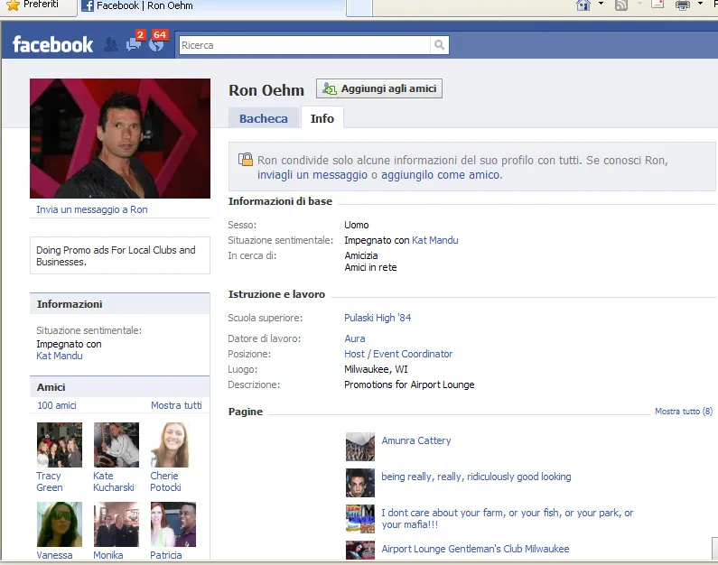Click the RSS feed icon
This screenshot has width=718, height=565.
pos(621,5)
